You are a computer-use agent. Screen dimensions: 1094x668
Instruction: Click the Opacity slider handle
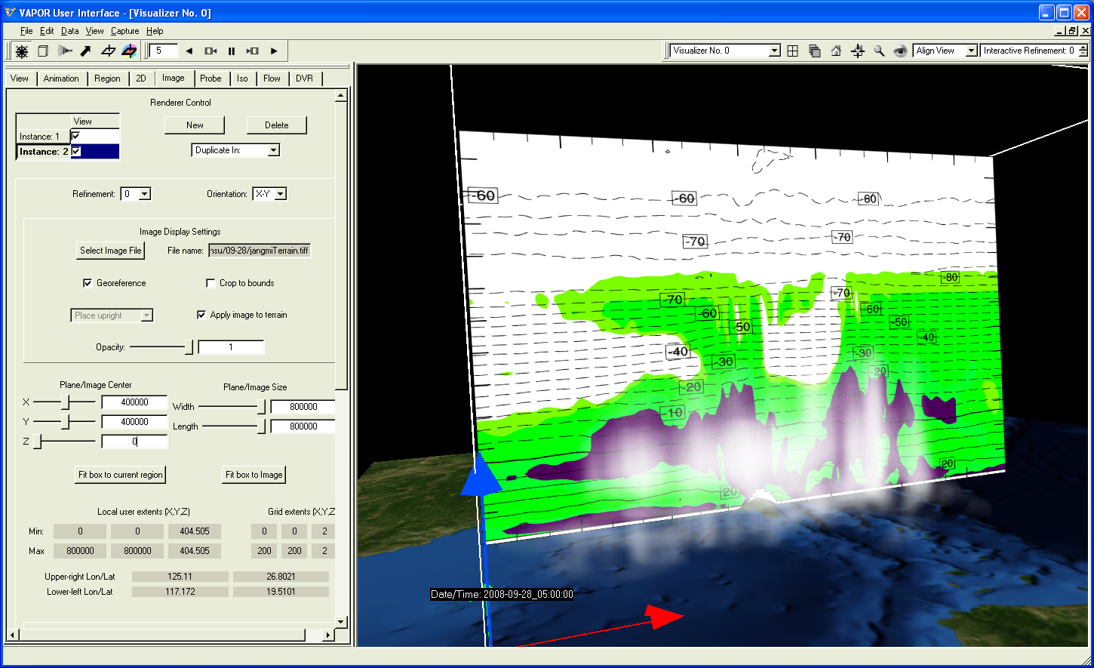189,347
